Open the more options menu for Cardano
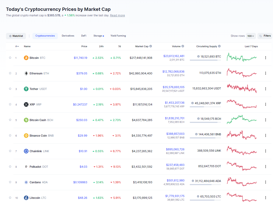The width and height of the screenshot is (273, 204). point(265,182)
